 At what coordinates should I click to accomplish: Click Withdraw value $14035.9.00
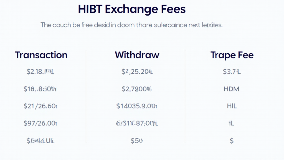pos(137,106)
